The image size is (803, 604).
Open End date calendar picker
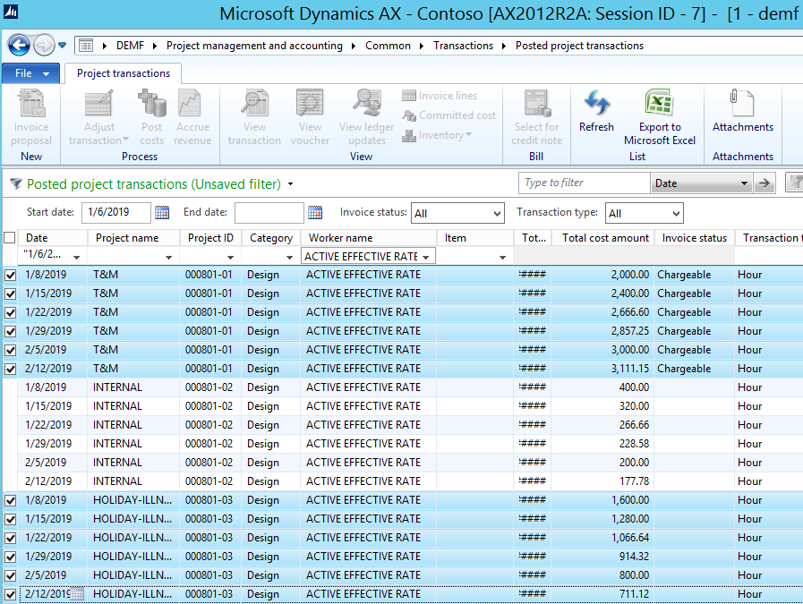(315, 213)
